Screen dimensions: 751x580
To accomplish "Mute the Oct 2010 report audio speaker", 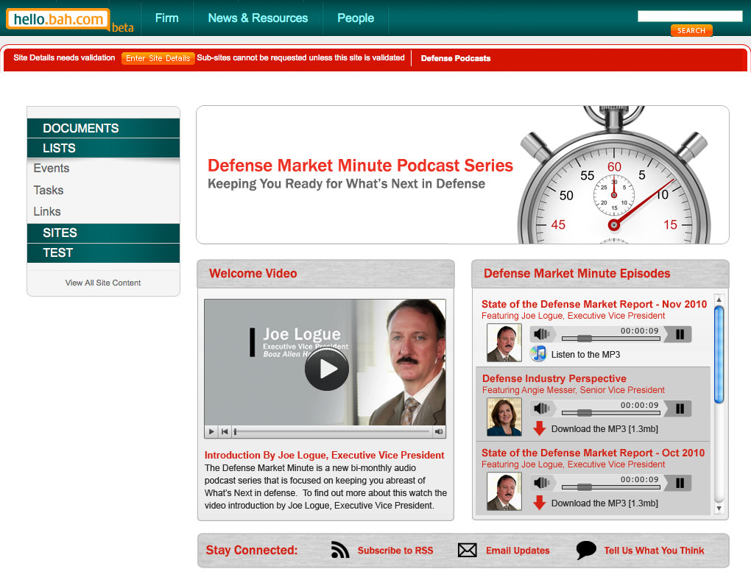I will pos(542,482).
